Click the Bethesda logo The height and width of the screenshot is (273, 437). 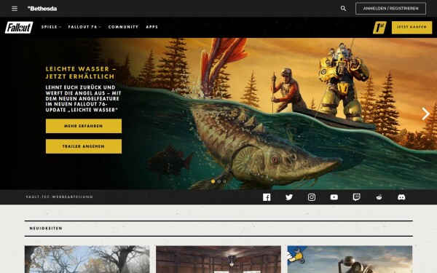[42, 9]
